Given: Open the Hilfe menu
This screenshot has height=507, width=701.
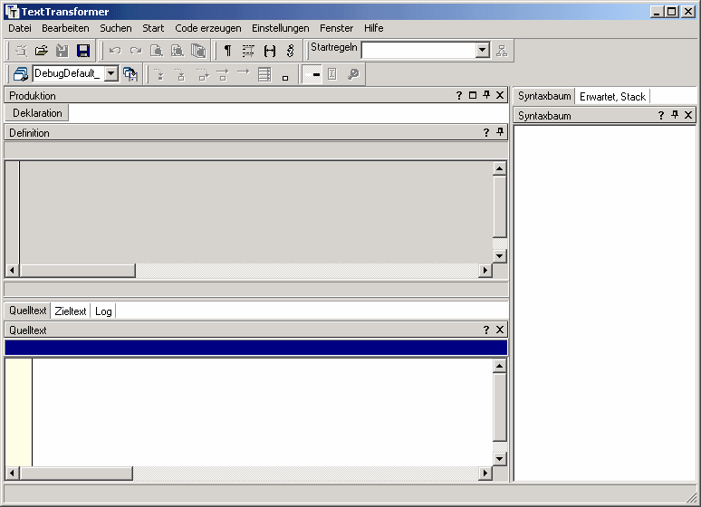Looking at the screenshot, I should click(373, 28).
